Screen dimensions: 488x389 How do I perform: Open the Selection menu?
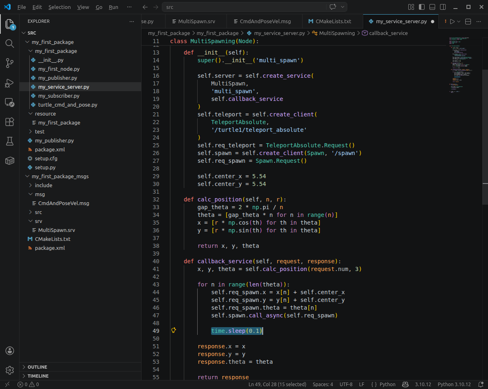point(59,7)
